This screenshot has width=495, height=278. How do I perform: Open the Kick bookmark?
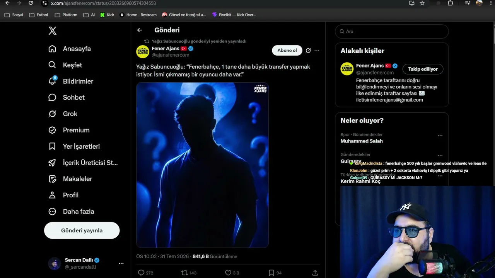point(107,15)
